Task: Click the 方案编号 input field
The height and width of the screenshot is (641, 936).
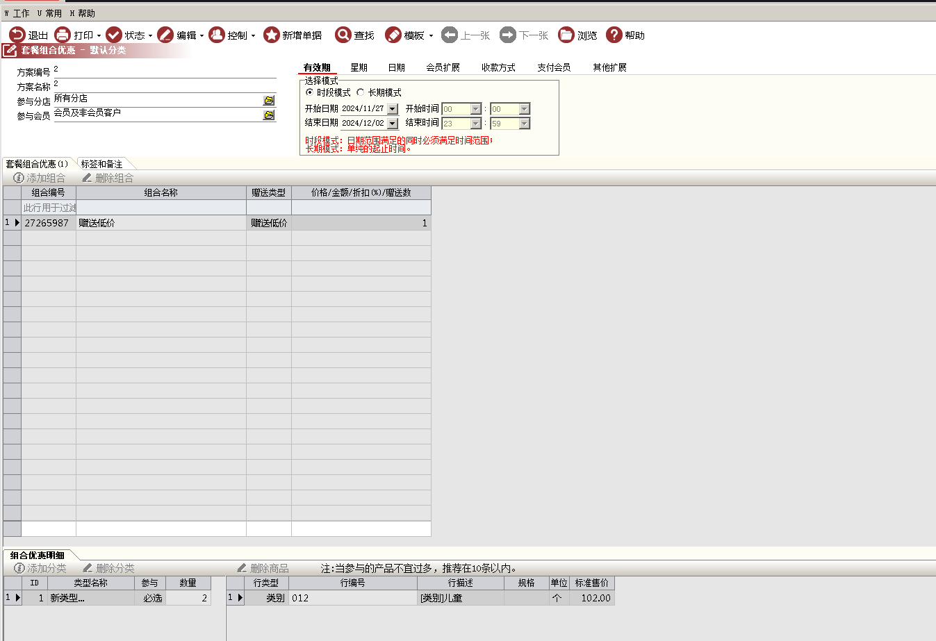Action: [x=164, y=70]
